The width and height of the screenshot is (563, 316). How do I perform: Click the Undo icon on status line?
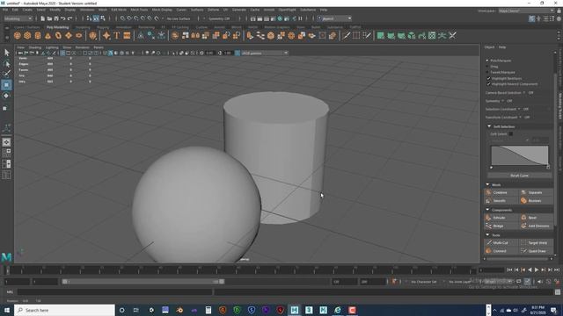tap(63, 18)
